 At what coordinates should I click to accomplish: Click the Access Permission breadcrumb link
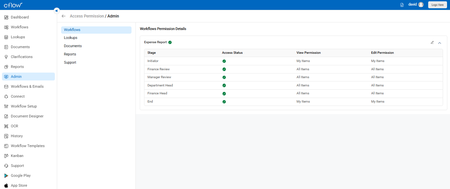click(87, 16)
